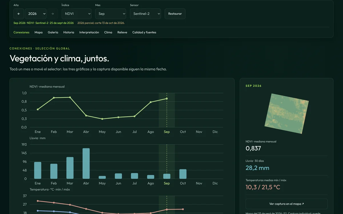Pick May on the NDVI chart axis
The width and height of the screenshot is (343, 214).
pos(102,132)
